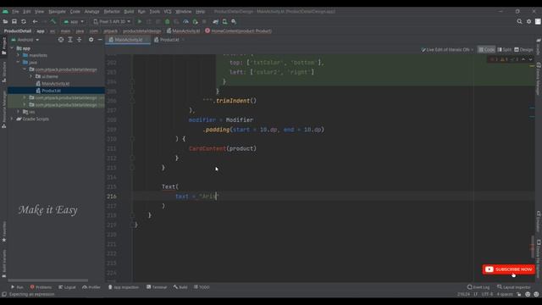
Task: Open the SDK Manager toolbar icon
Action: click(234, 21)
